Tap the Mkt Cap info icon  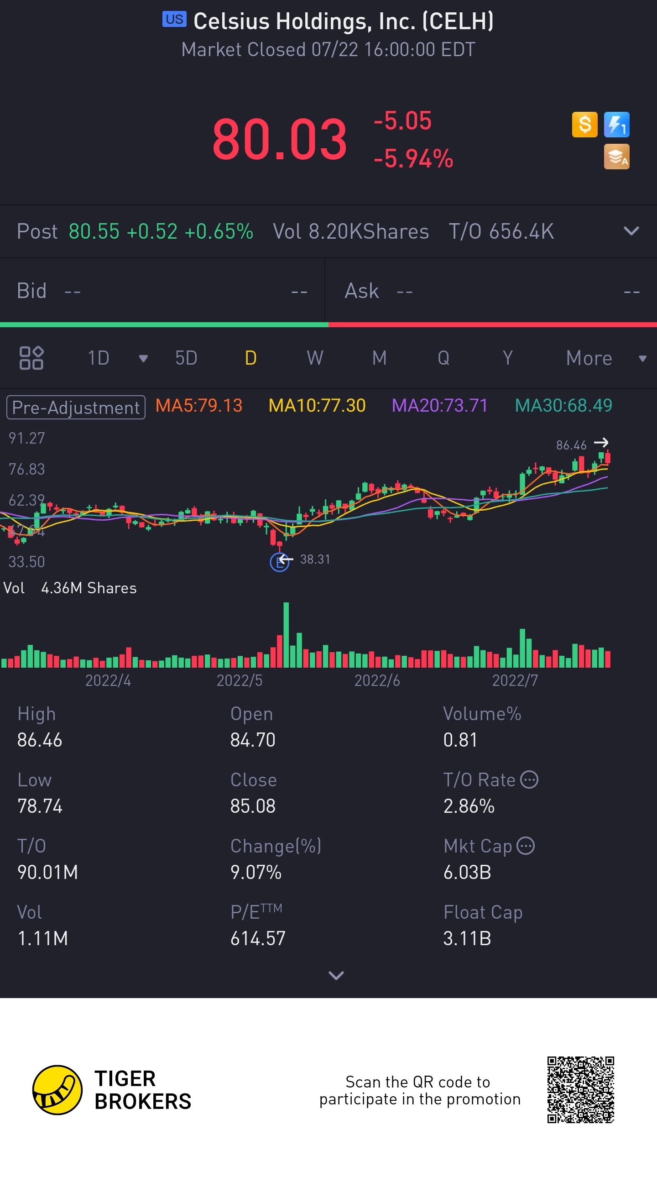point(526,846)
